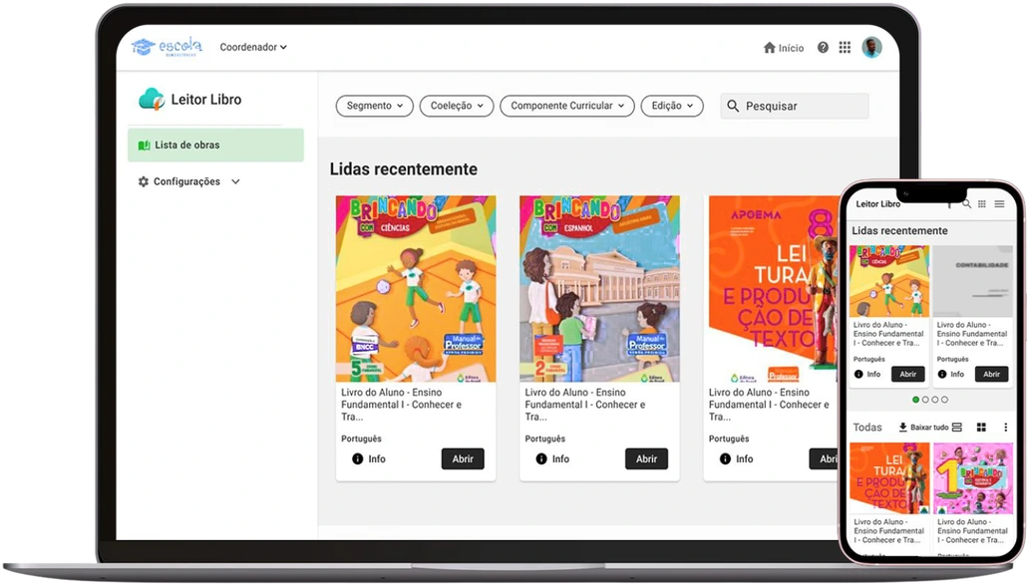The height and width of the screenshot is (586, 1030).
Task: Select the fourth carousel dot on phone
Action: pos(944,400)
